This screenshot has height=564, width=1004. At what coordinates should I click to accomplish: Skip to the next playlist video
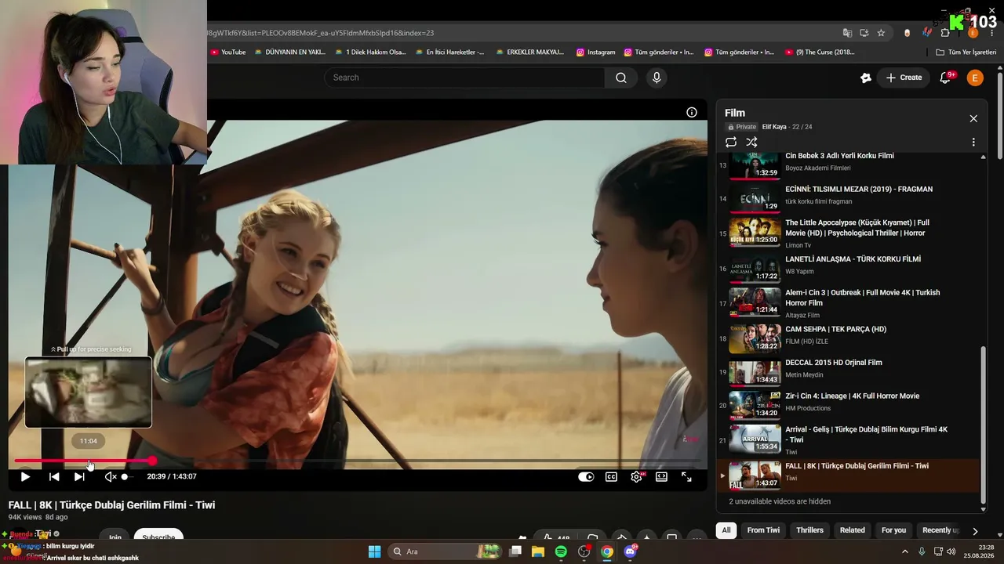[x=79, y=476]
